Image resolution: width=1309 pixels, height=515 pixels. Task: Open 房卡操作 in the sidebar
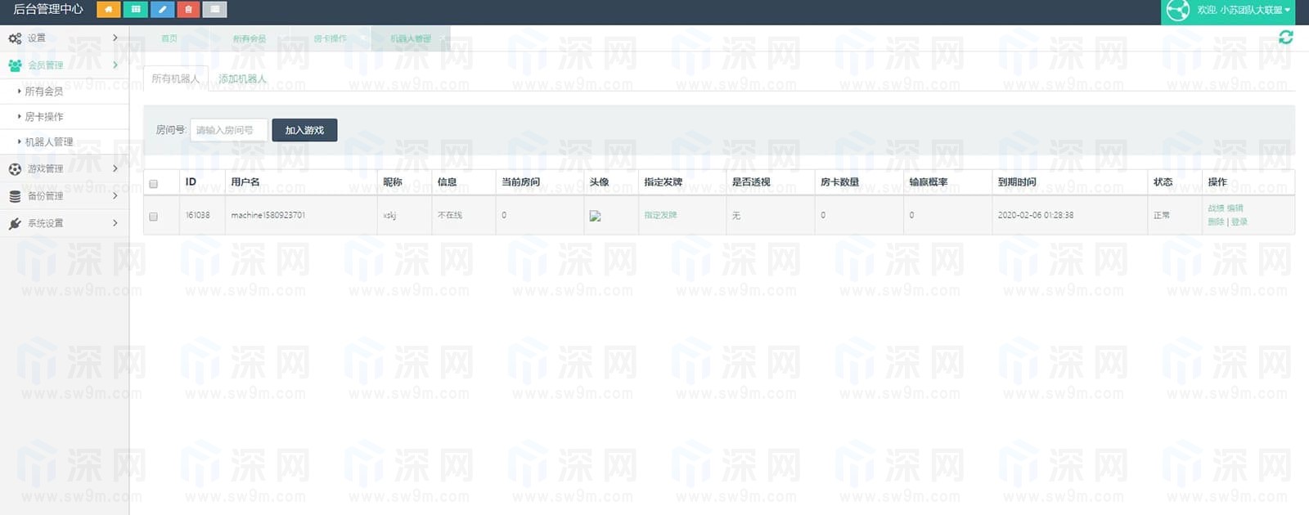click(x=44, y=117)
